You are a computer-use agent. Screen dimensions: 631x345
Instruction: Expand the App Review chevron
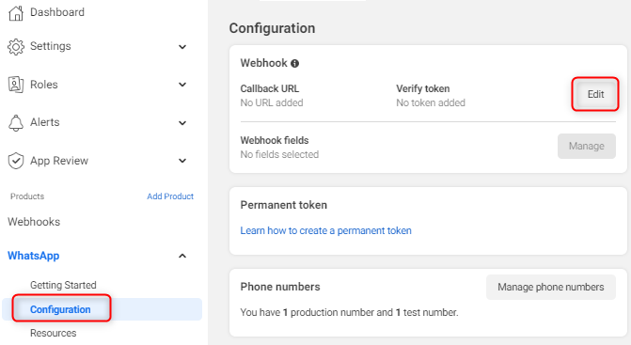tap(182, 161)
